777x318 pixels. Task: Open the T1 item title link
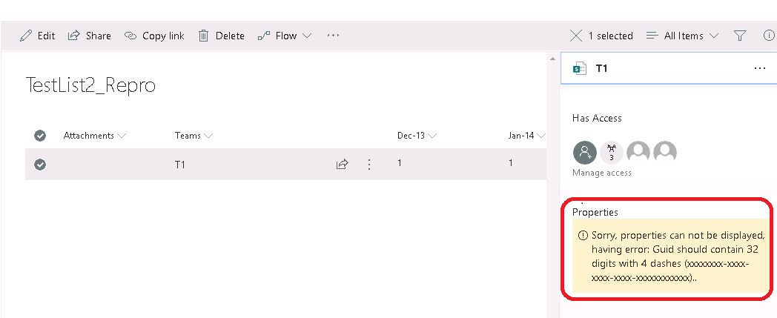click(x=180, y=165)
